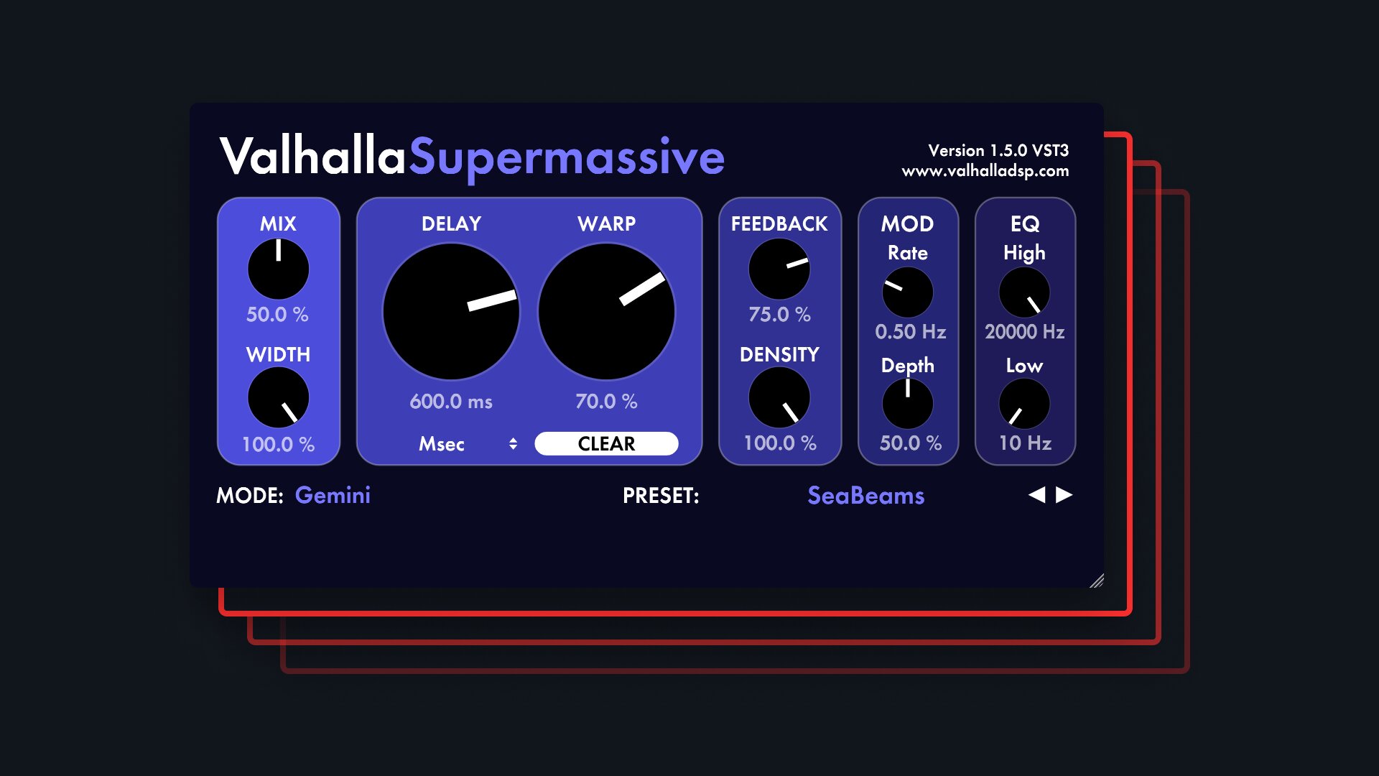
Task: Navigate to previous preset arrow
Action: 1037,494
